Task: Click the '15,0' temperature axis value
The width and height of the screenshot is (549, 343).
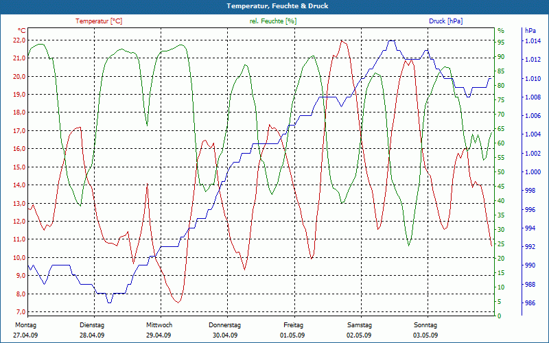Action: tap(19, 167)
